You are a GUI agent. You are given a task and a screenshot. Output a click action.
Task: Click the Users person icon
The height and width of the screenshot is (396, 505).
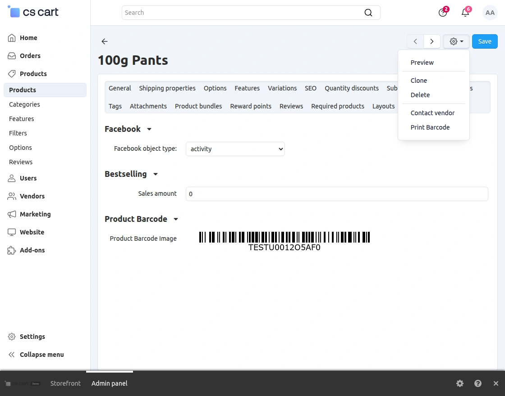12,178
